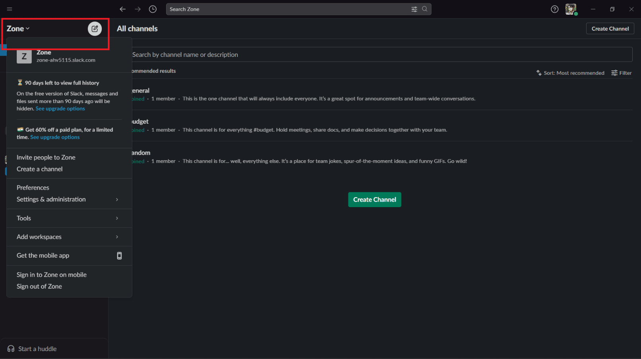641x359 pixels.
Task: Expand Settings & administration submenu
Action: [69, 199]
